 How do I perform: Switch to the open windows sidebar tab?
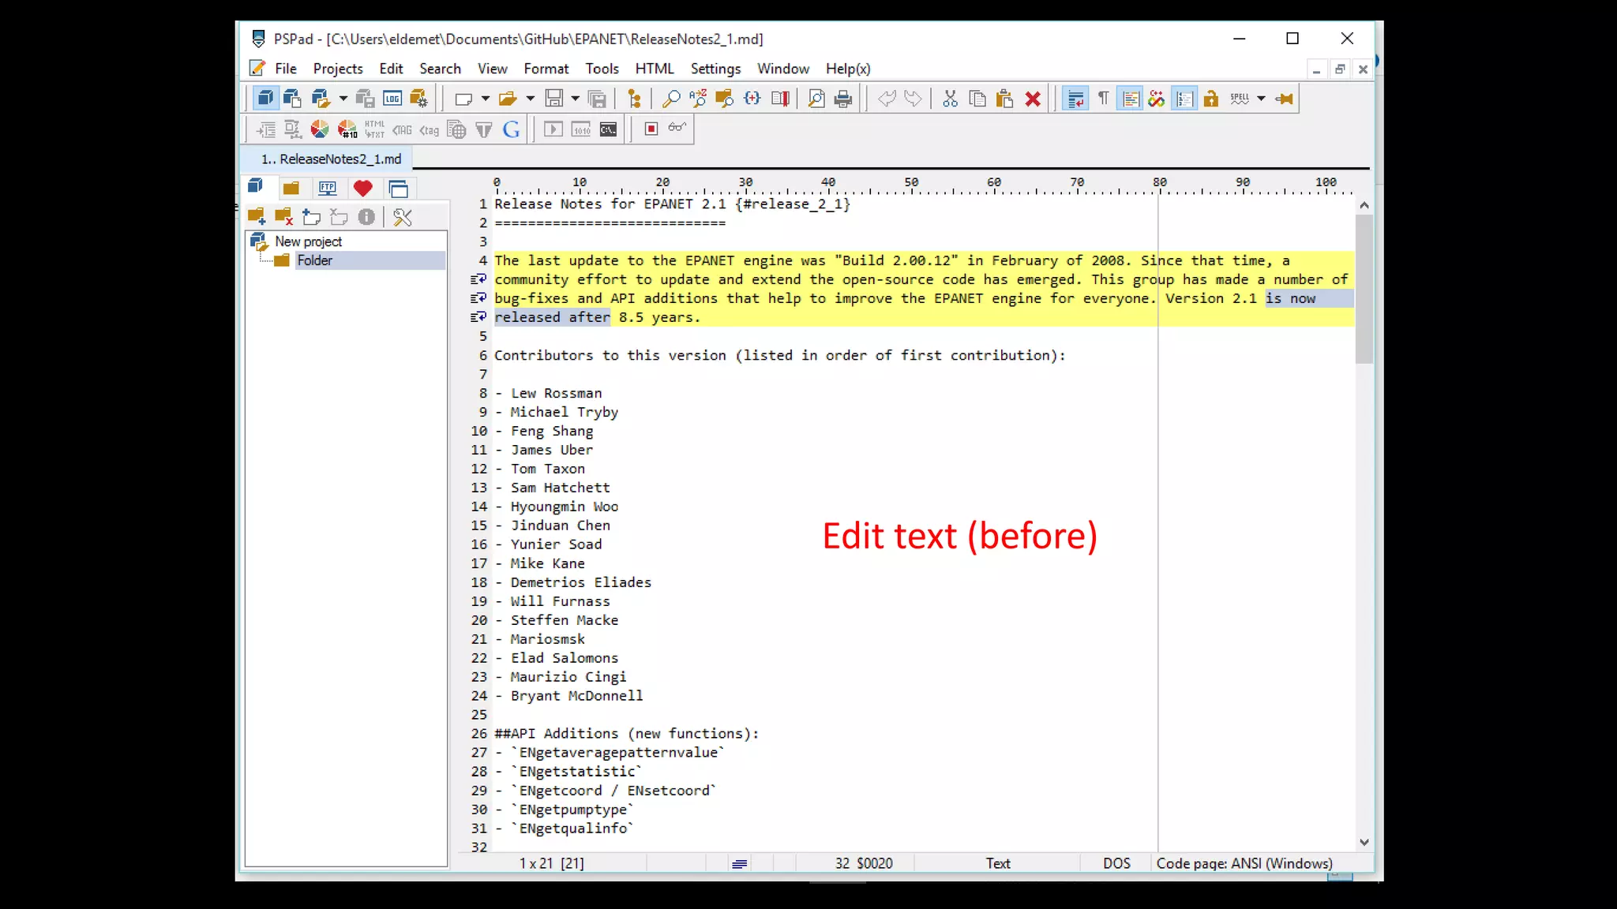[398, 188]
